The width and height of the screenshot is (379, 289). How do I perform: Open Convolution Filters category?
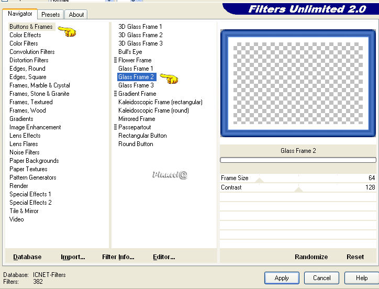pyautogui.click(x=32, y=52)
